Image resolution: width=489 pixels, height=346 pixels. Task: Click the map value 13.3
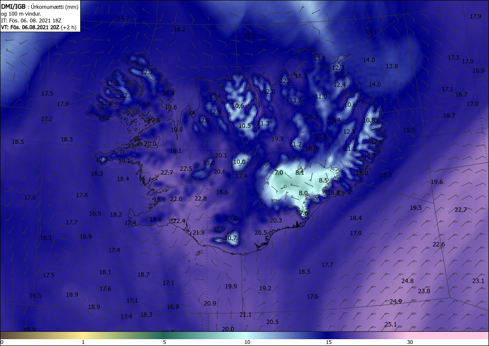coord(112,83)
